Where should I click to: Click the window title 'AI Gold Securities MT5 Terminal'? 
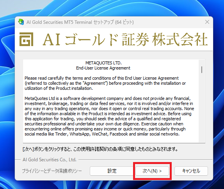[59, 22]
